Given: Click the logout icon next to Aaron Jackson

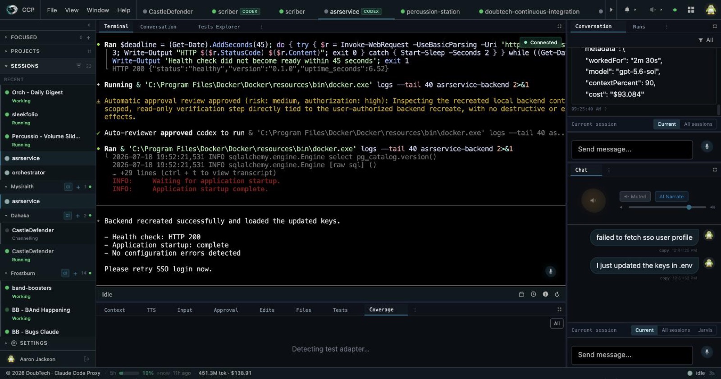Looking at the screenshot, I should [87, 359].
